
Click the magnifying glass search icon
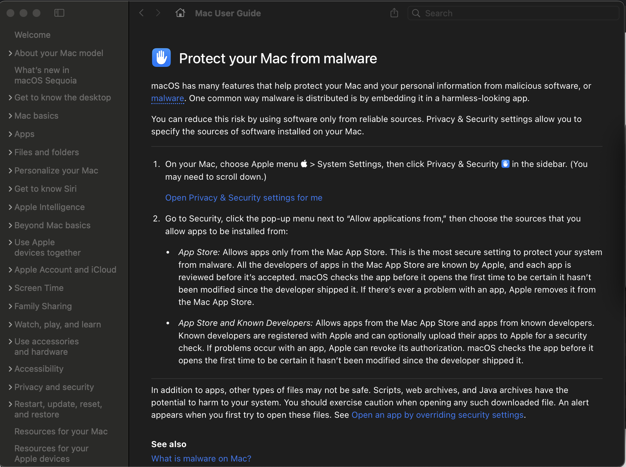coord(416,13)
